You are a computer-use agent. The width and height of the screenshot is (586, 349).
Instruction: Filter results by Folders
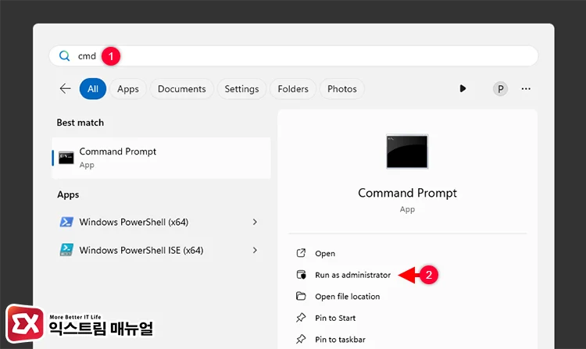[x=293, y=89]
